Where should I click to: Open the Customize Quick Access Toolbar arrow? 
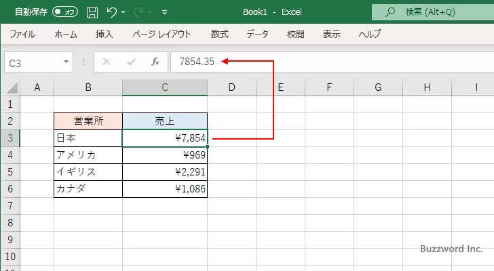point(164,12)
